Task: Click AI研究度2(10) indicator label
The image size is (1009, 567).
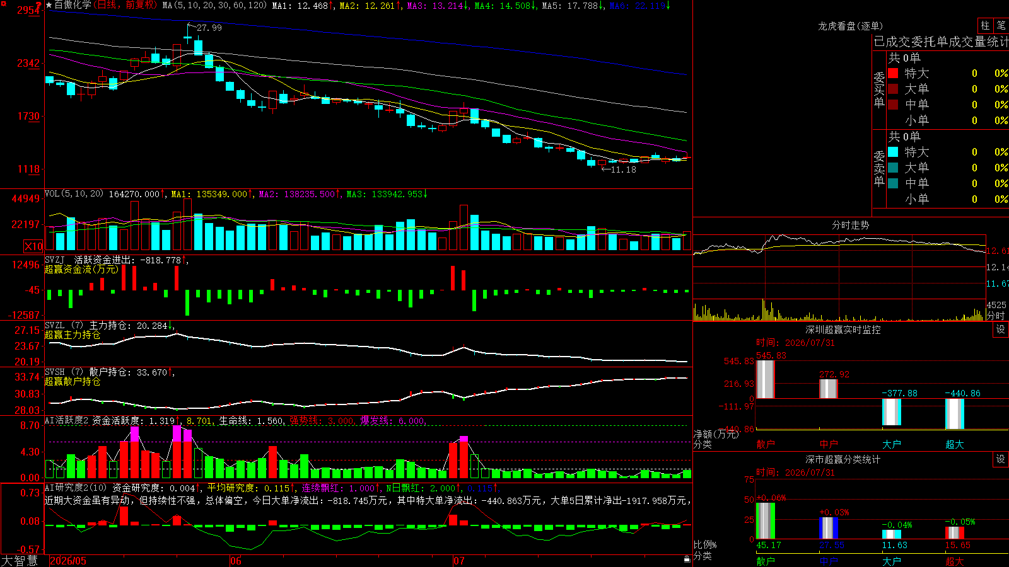Action: (76, 488)
